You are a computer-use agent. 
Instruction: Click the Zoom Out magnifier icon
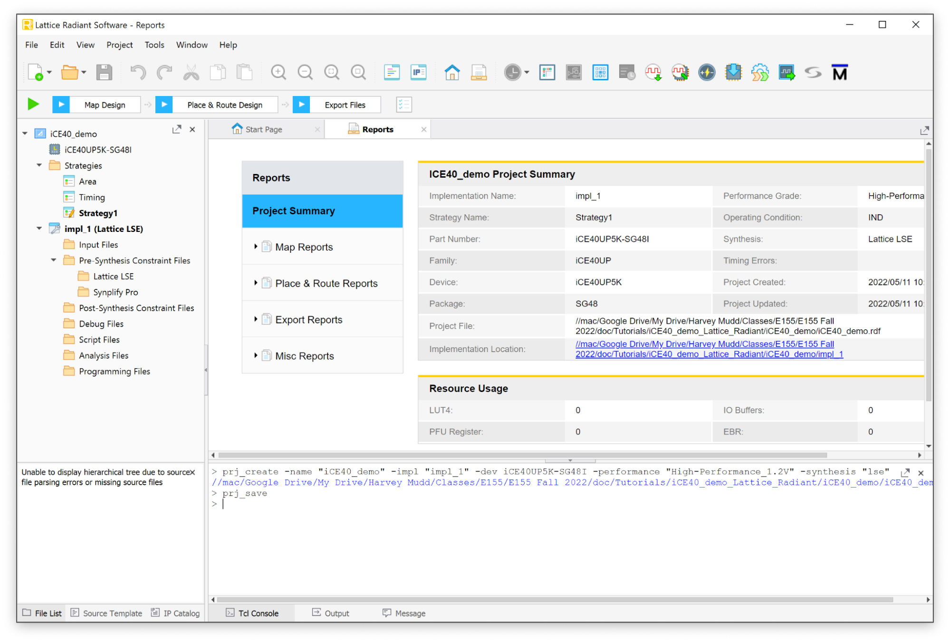[305, 72]
